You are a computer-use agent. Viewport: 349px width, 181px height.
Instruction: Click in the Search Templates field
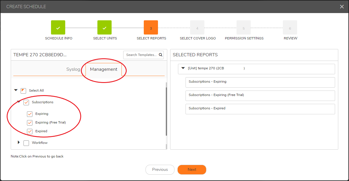point(141,55)
